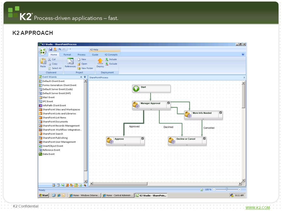Click Exclude in the Deployment group
Viewport: 282px width, 211px height.
[111, 64]
